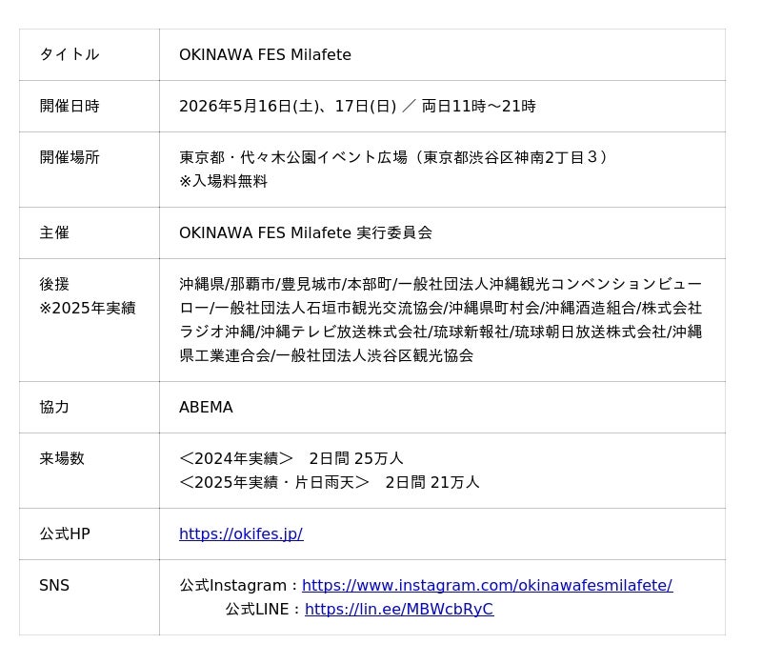762x664 pixels.
Task: Click the ※入場料無料 note
Action: (x=223, y=181)
